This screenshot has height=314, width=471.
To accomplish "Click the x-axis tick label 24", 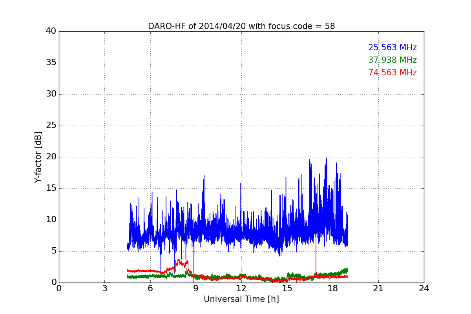I will 424,288.
